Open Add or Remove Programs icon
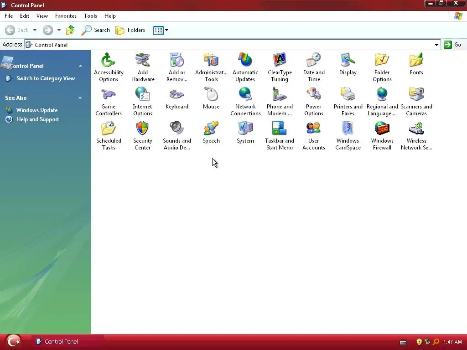The height and width of the screenshot is (350, 467). [x=177, y=67]
